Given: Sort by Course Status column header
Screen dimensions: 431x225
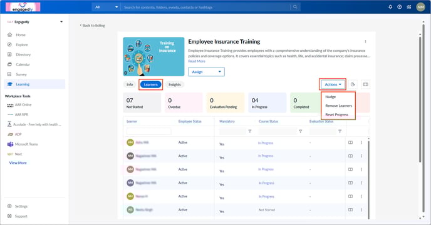Looking at the screenshot, I should (268, 121).
